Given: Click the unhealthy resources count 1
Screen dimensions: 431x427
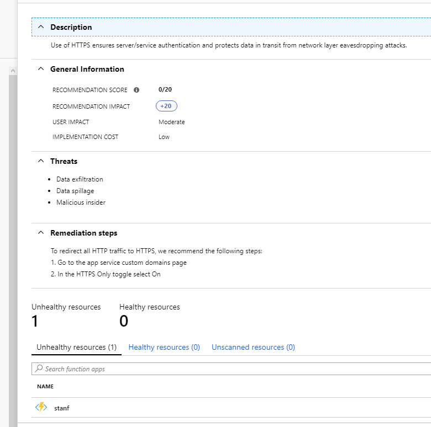Looking at the screenshot, I should pyautogui.click(x=36, y=321).
